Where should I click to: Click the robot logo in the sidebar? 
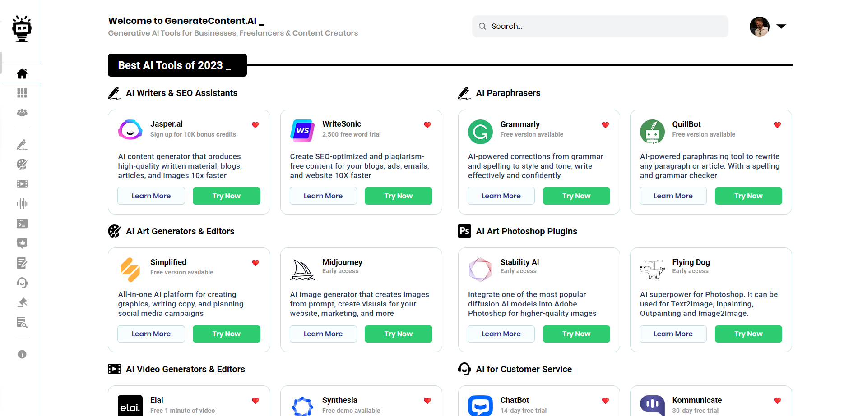(x=22, y=29)
